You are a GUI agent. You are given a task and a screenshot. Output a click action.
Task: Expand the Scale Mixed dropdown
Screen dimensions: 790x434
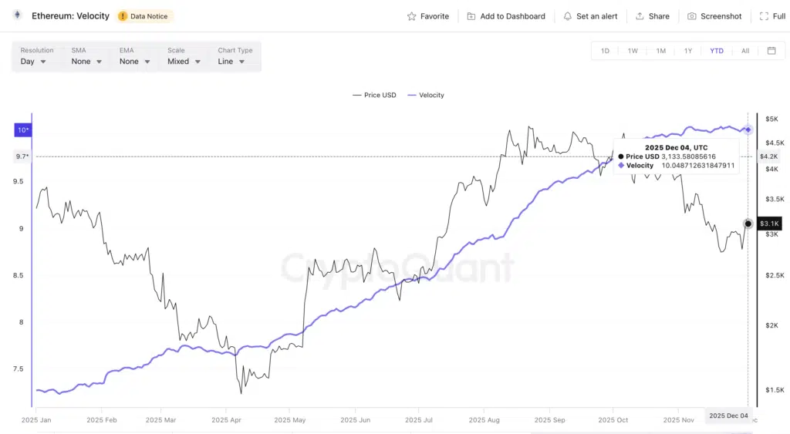[x=184, y=62]
